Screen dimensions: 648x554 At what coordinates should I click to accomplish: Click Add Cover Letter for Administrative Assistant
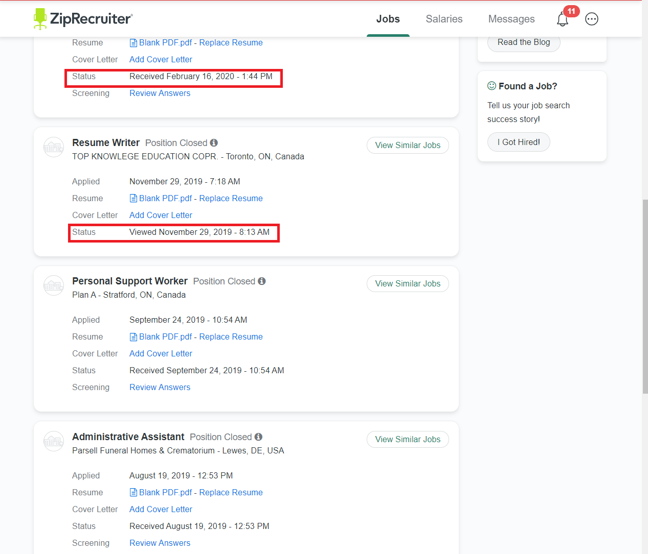pos(161,510)
